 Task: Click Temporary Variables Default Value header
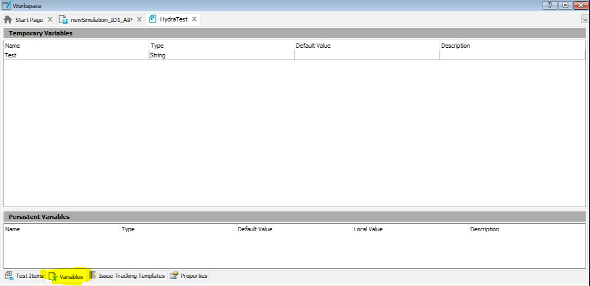coord(367,46)
